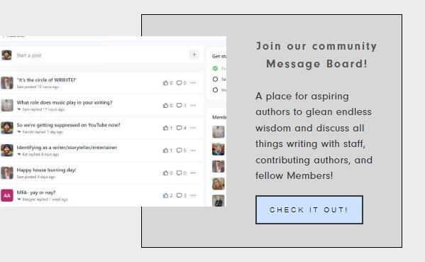Viewport: 425px width, 262px height.
Task: Toggle the second Get started checklist circle
Action: (215, 80)
